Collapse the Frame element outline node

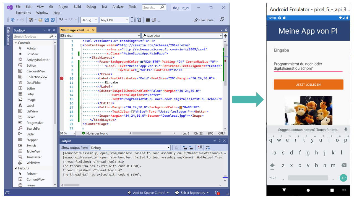click(x=81, y=62)
